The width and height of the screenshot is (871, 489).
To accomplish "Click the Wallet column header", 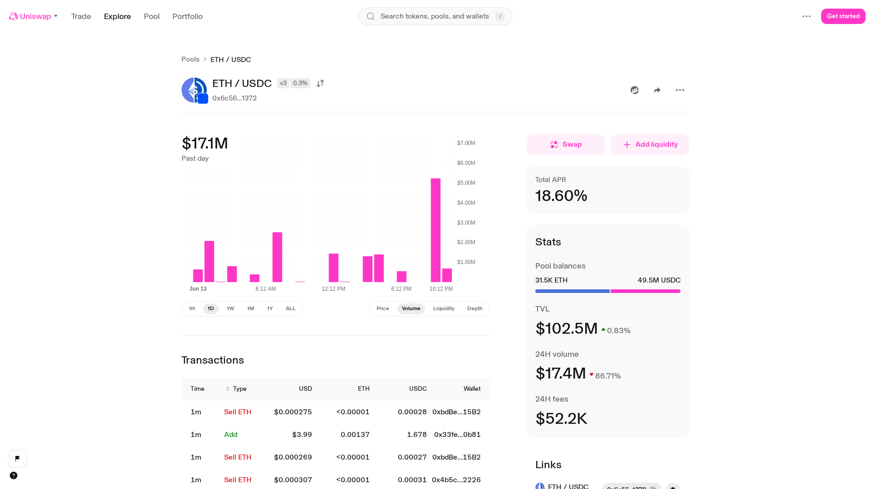I will pyautogui.click(x=472, y=389).
